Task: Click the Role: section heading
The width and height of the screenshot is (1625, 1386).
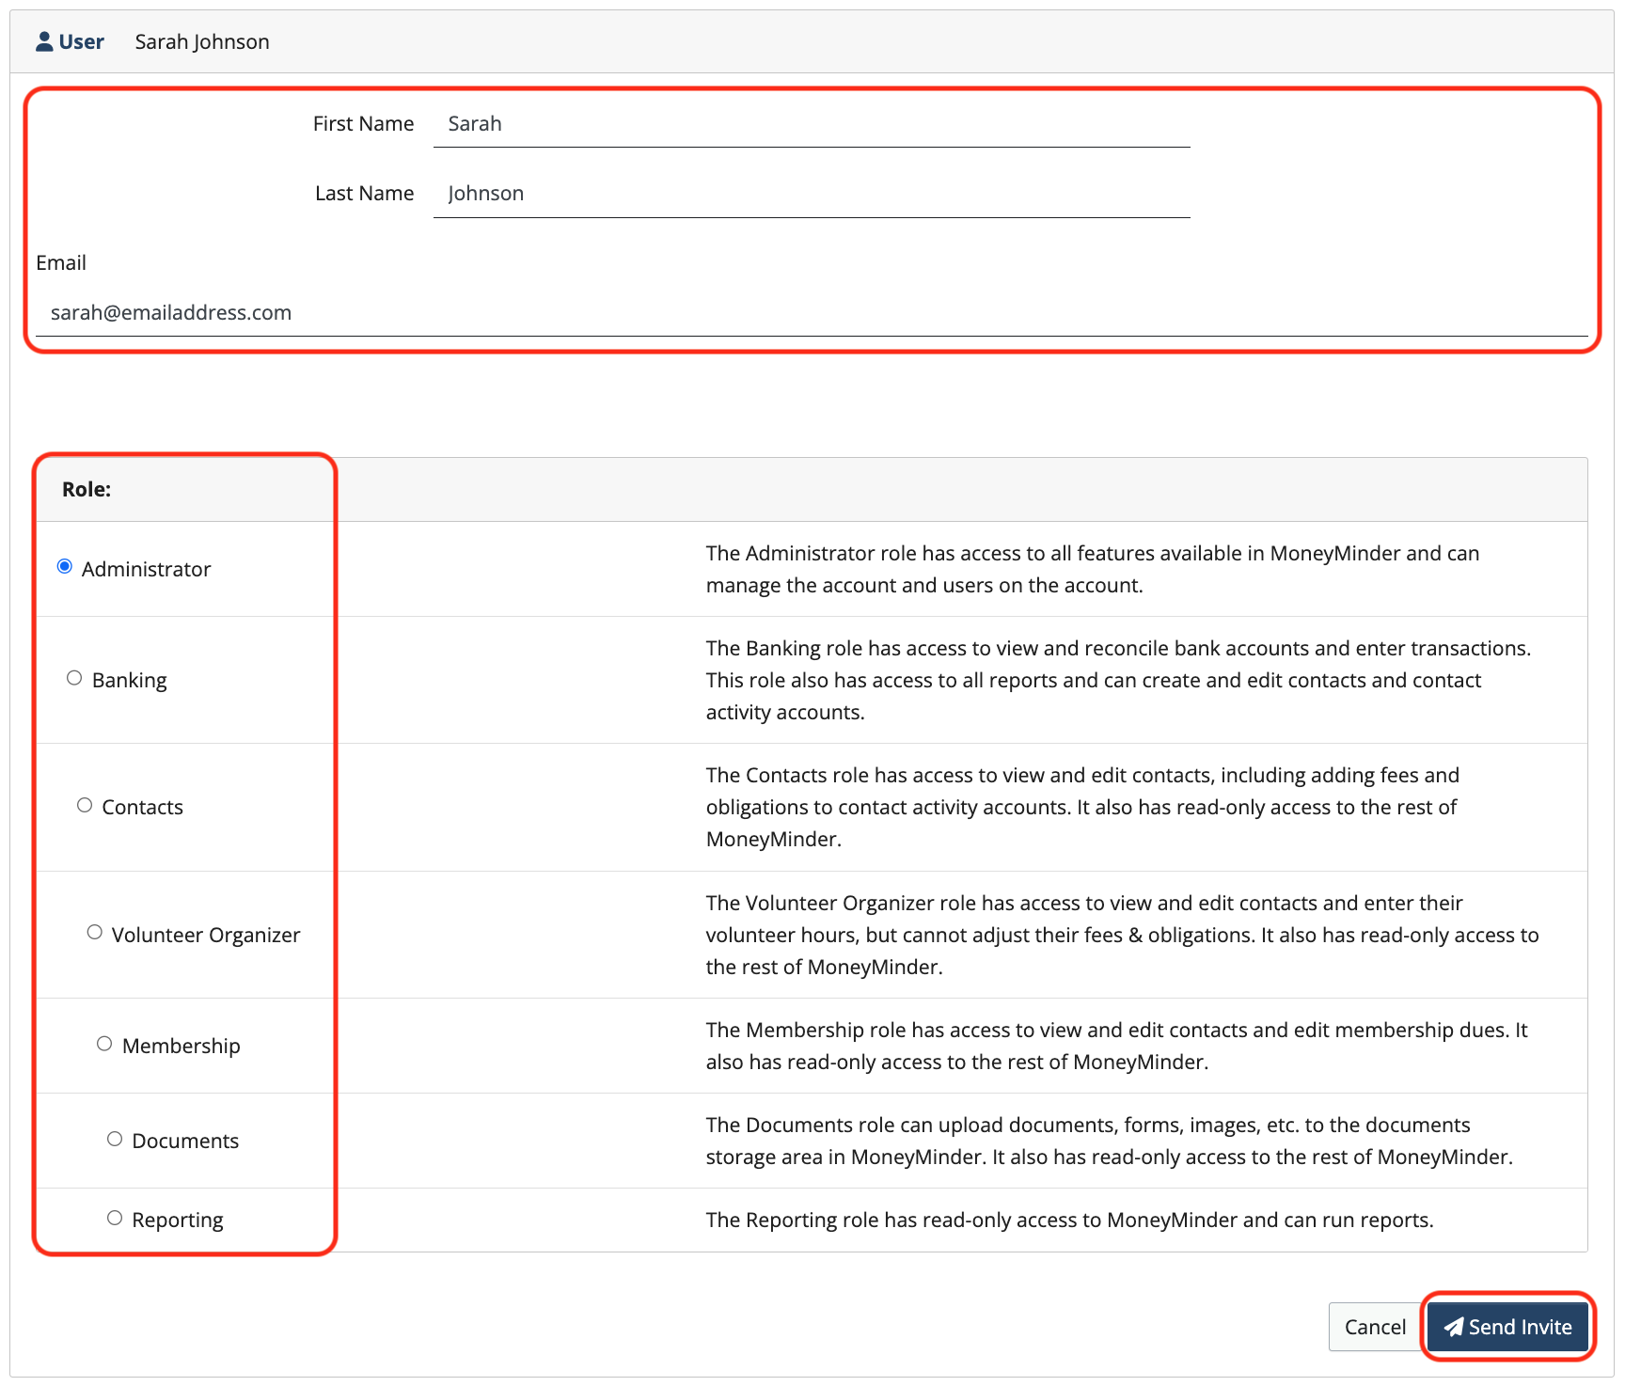Action: click(87, 489)
